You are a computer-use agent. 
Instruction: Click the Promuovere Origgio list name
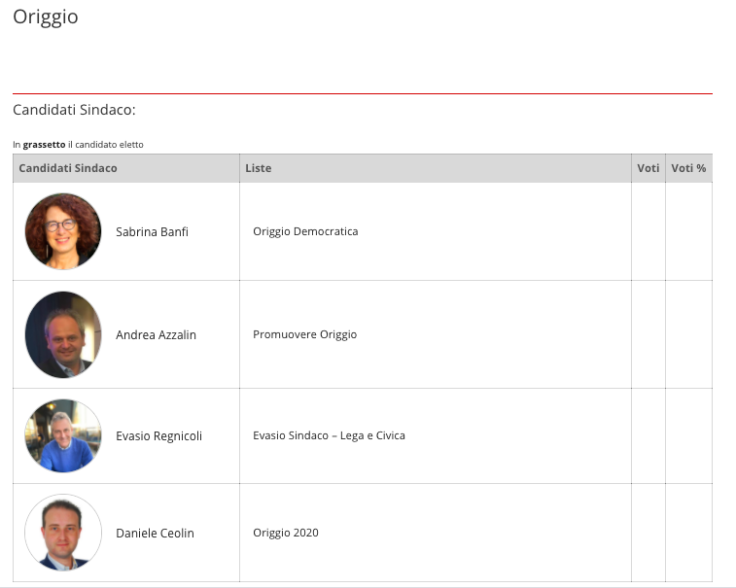tap(304, 334)
